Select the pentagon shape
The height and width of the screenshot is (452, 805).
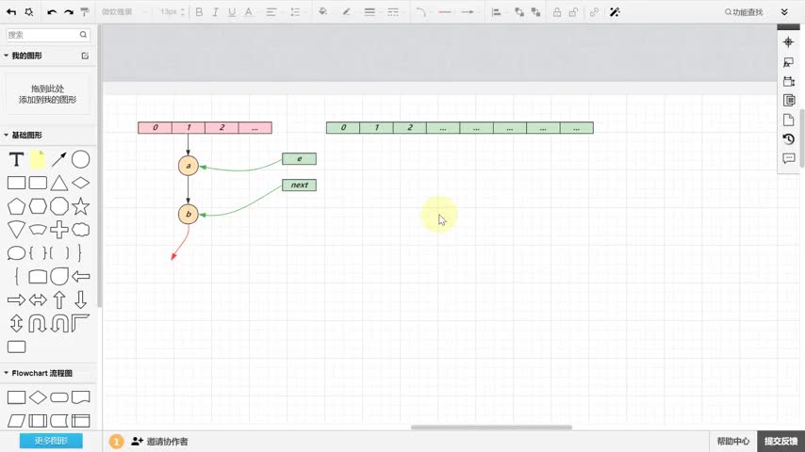pos(16,206)
